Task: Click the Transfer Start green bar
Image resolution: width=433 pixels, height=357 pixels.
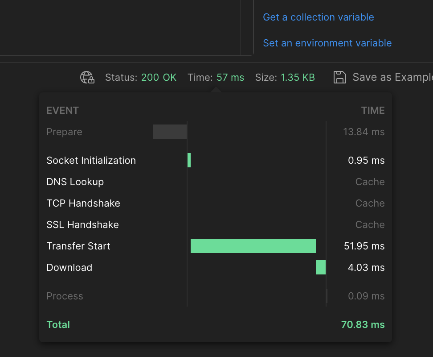Action: [x=253, y=246]
